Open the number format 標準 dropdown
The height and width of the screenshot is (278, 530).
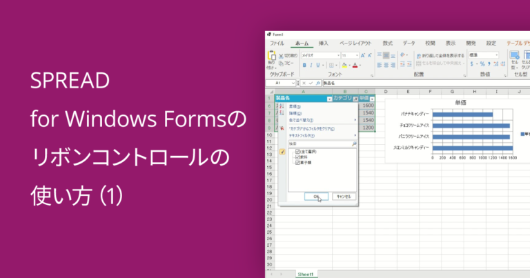497,55
